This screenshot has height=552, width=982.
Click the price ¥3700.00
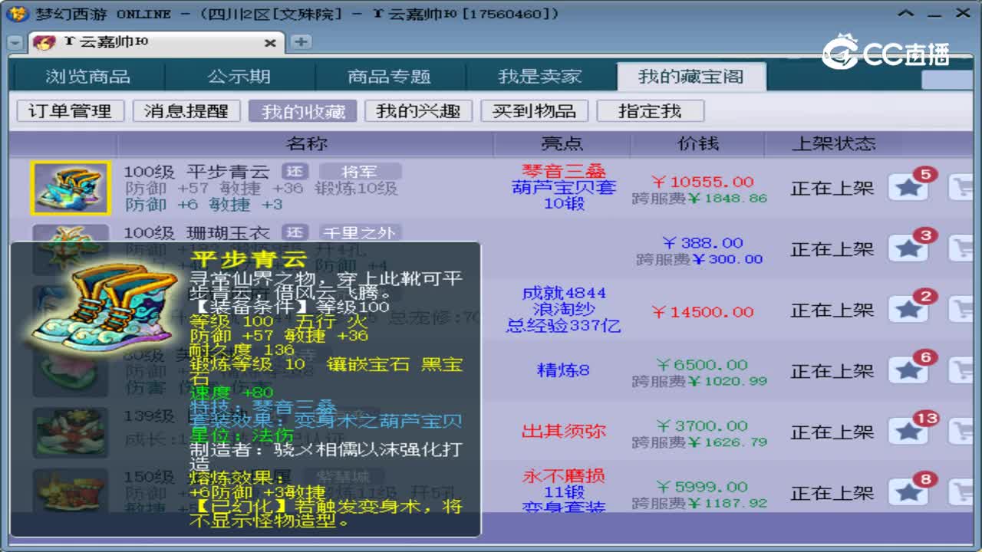coord(701,426)
